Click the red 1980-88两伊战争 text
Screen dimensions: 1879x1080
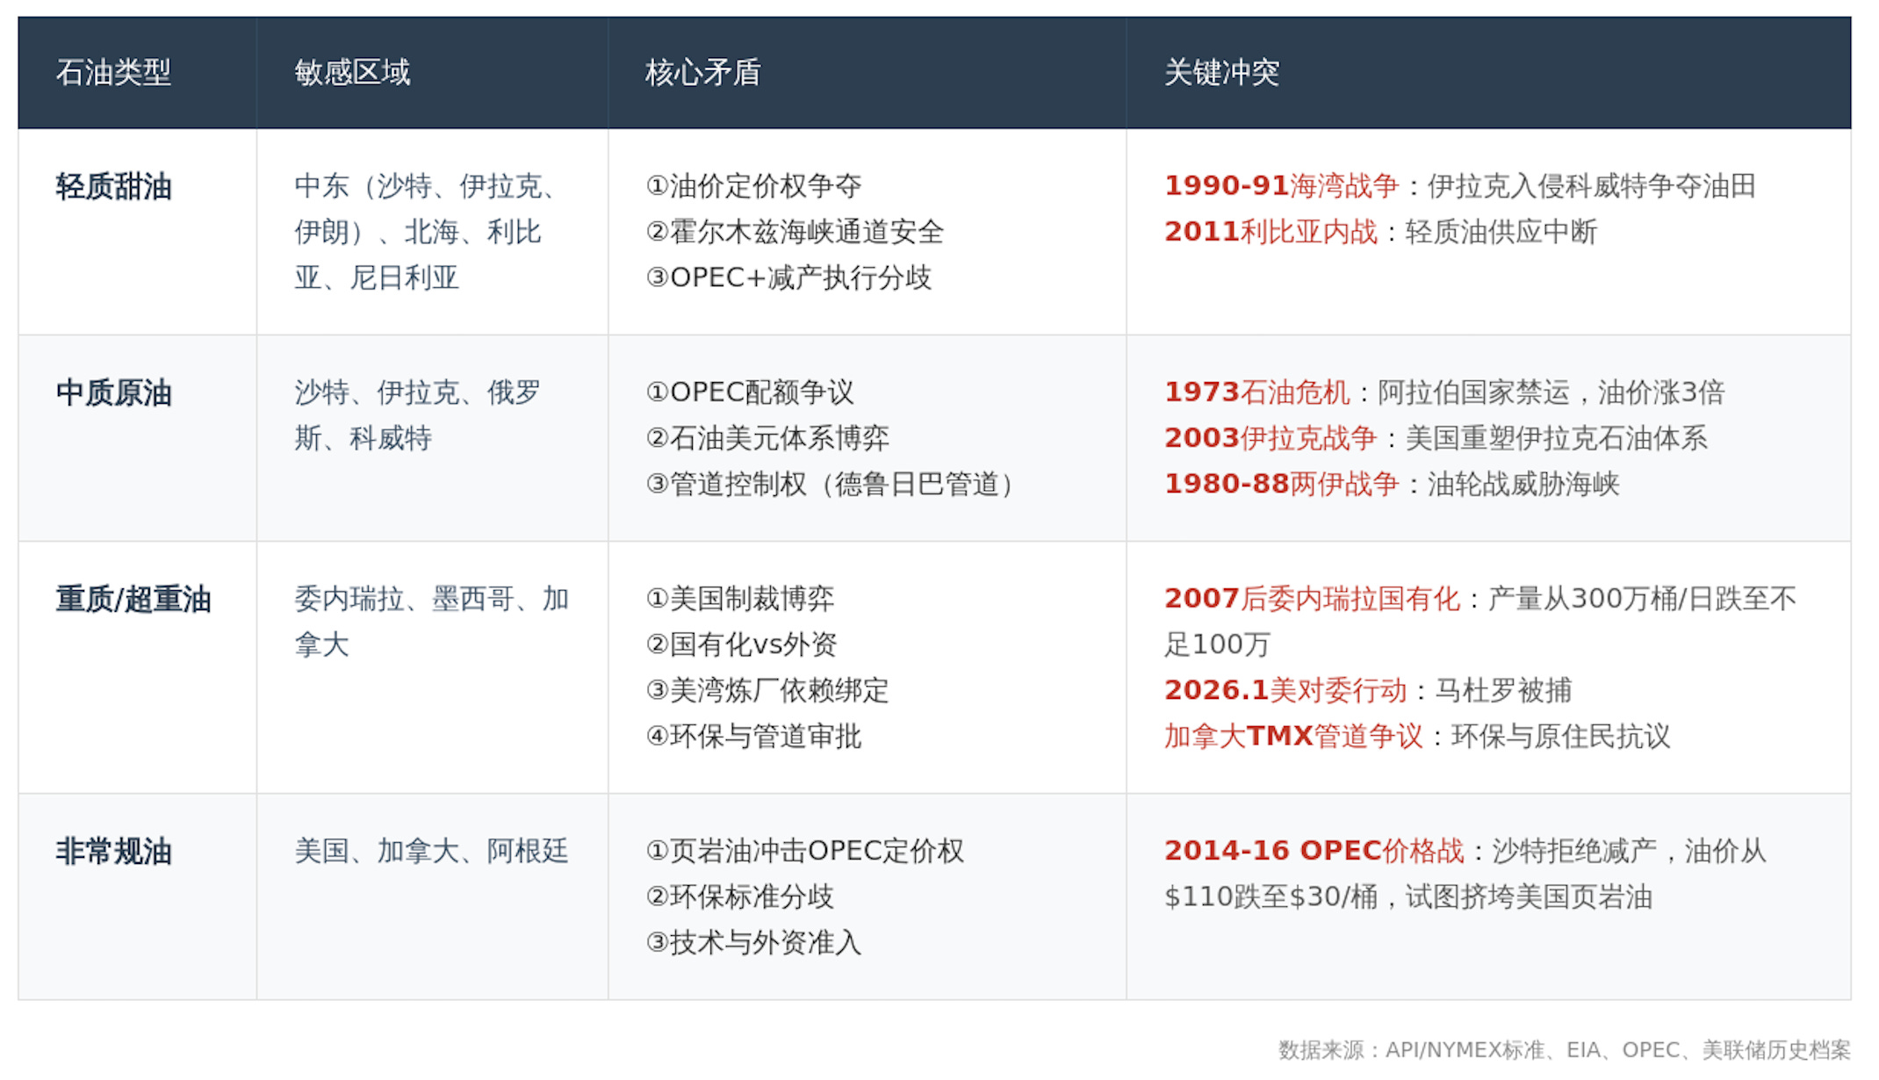(1281, 484)
